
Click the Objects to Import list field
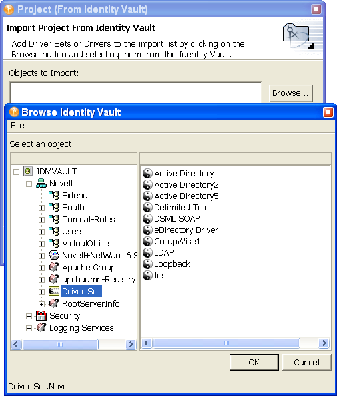136,92
